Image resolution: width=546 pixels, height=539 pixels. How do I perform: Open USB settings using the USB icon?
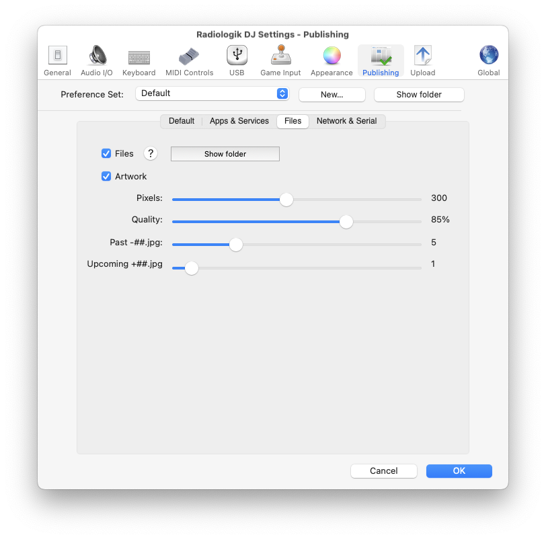coord(237,55)
